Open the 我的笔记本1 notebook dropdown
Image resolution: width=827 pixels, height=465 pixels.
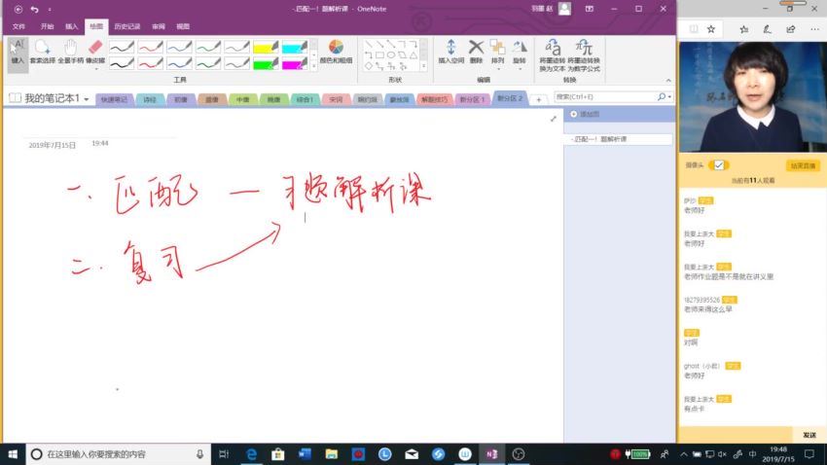point(86,99)
